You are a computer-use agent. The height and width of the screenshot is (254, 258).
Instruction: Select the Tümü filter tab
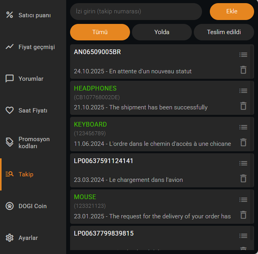click(x=100, y=32)
